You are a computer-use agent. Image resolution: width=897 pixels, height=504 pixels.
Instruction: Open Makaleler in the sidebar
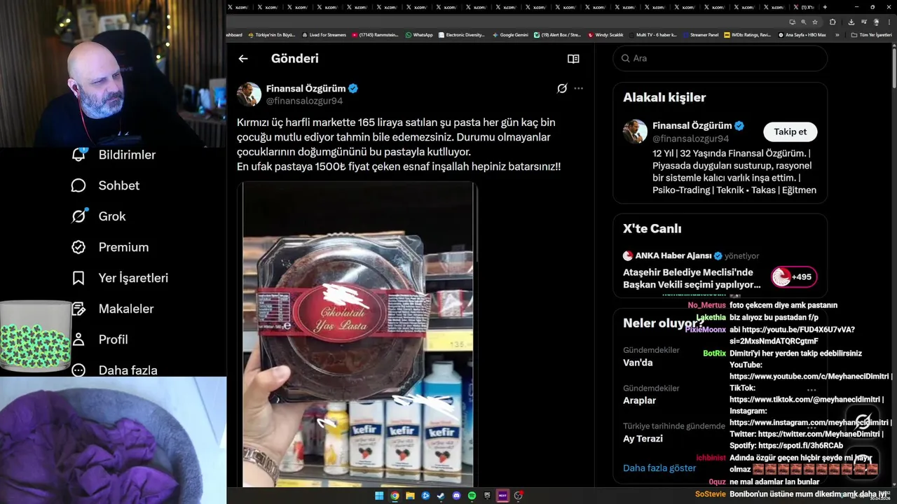pyautogui.click(x=113, y=309)
